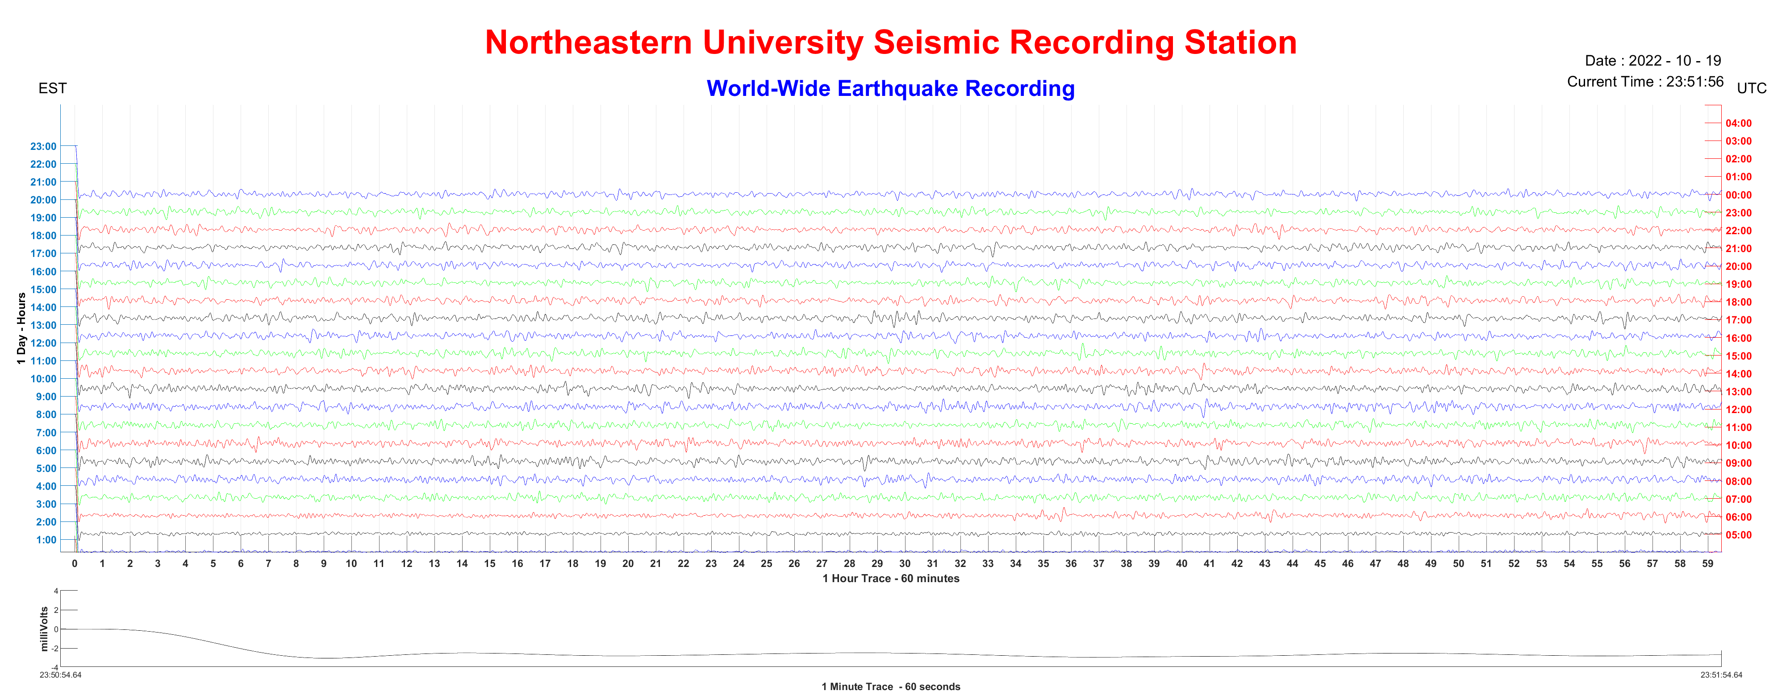Click the milliVolts y-axis label

pos(44,629)
